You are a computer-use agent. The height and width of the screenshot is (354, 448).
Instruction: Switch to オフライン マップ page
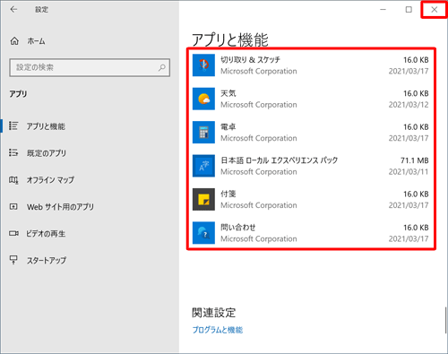[x=50, y=180]
